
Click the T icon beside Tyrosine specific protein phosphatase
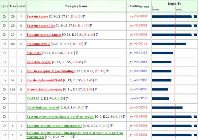pos(111,126)
